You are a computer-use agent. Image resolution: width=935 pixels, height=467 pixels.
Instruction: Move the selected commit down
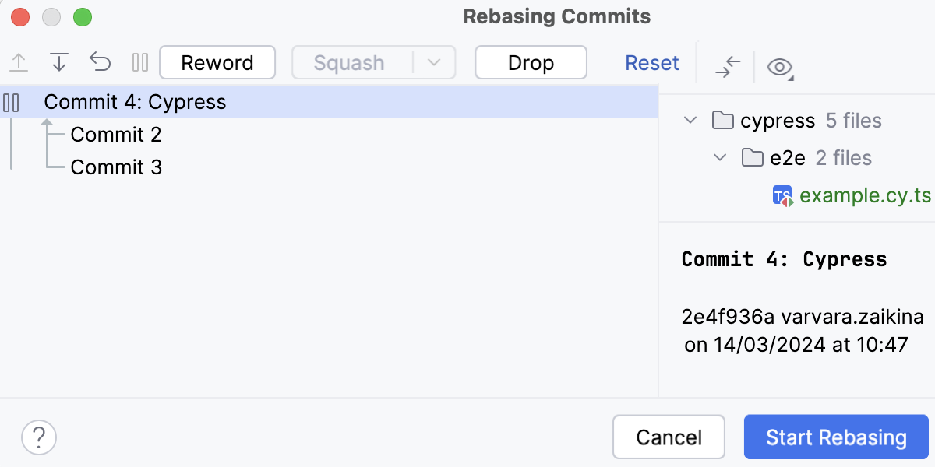click(59, 62)
